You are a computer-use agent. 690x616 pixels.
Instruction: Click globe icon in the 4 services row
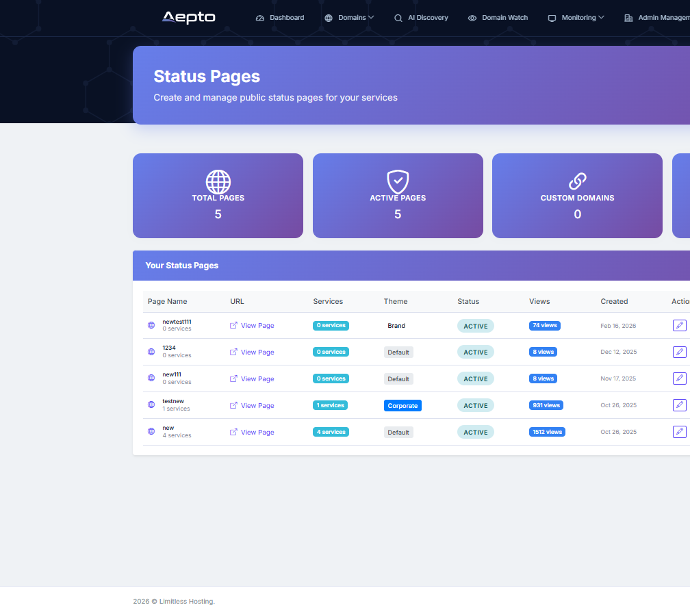(x=151, y=432)
